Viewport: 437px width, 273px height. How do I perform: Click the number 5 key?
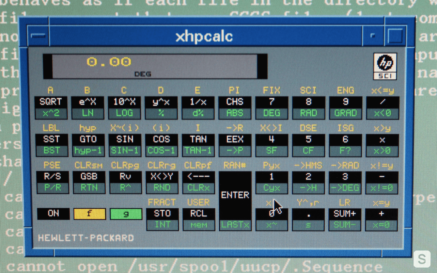pyautogui.click(x=308, y=145)
